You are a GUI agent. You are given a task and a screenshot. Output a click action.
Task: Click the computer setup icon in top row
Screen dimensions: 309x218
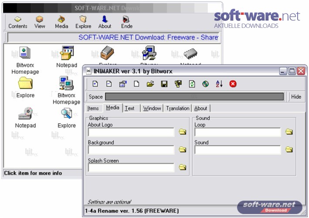click(x=149, y=53)
